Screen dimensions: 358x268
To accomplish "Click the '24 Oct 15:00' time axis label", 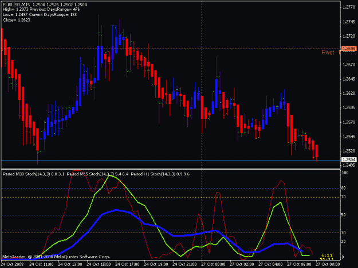I will (99, 265).
